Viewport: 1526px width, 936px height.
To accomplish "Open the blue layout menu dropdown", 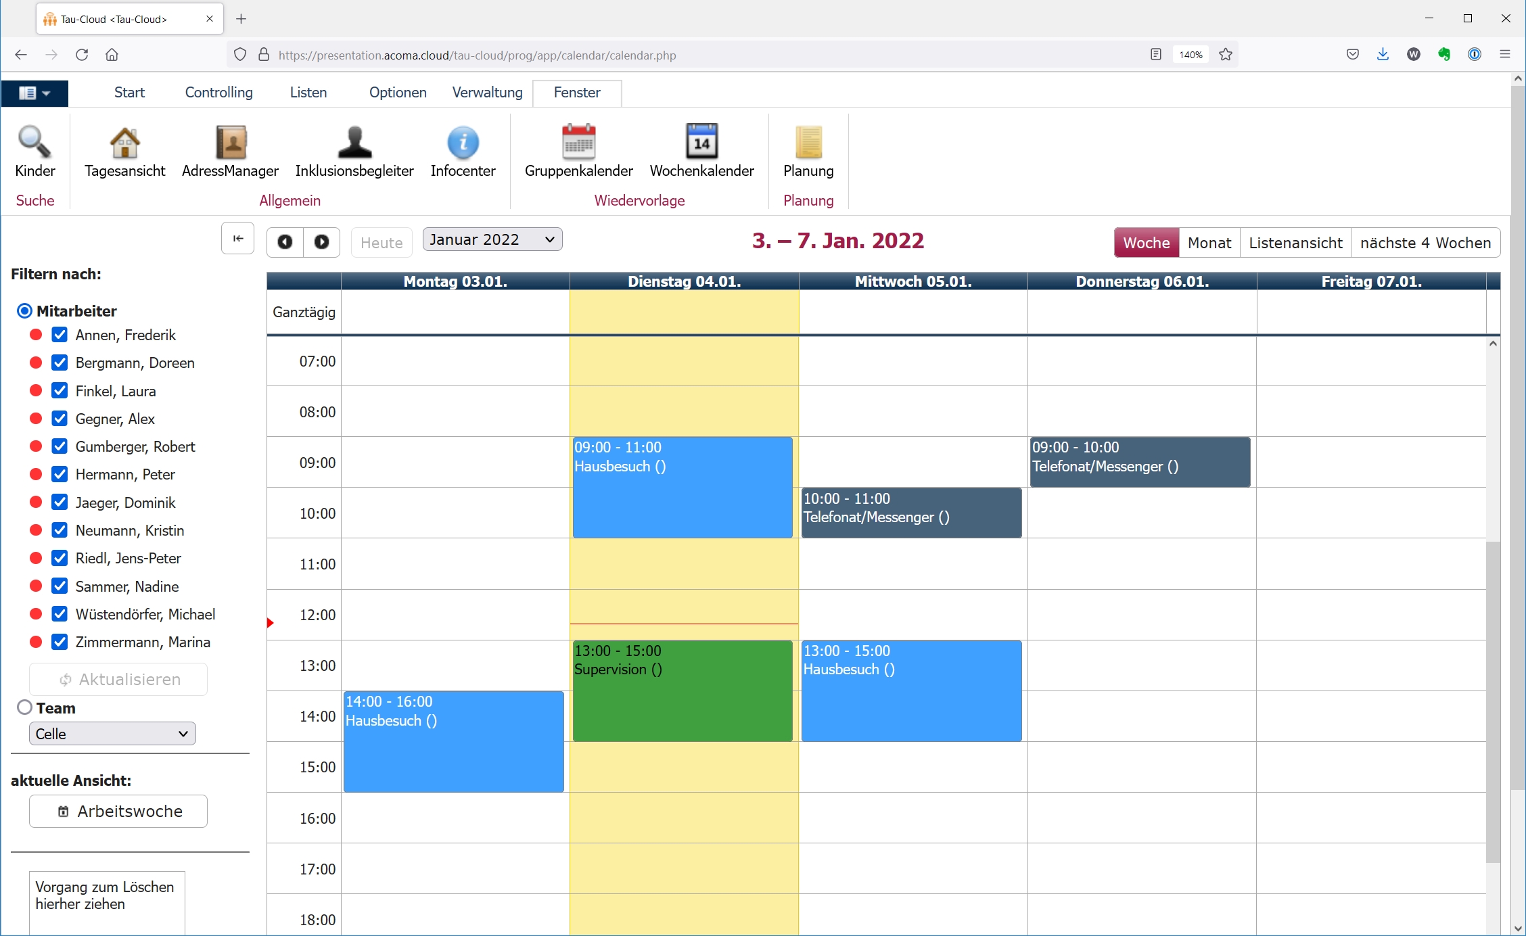I will tap(34, 93).
